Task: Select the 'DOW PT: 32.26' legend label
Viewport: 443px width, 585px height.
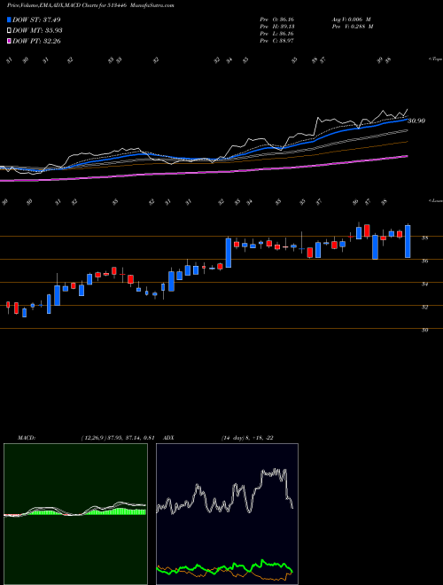Action: (36, 41)
